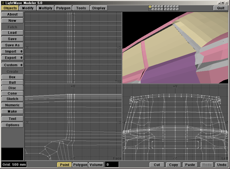Open the Text tool
230x169 pixels.
point(12,119)
